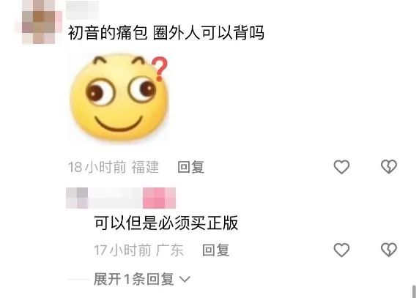Click the red question mark on the emoji
Viewport: 419px width, 298px height.
[x=160, y=69]
